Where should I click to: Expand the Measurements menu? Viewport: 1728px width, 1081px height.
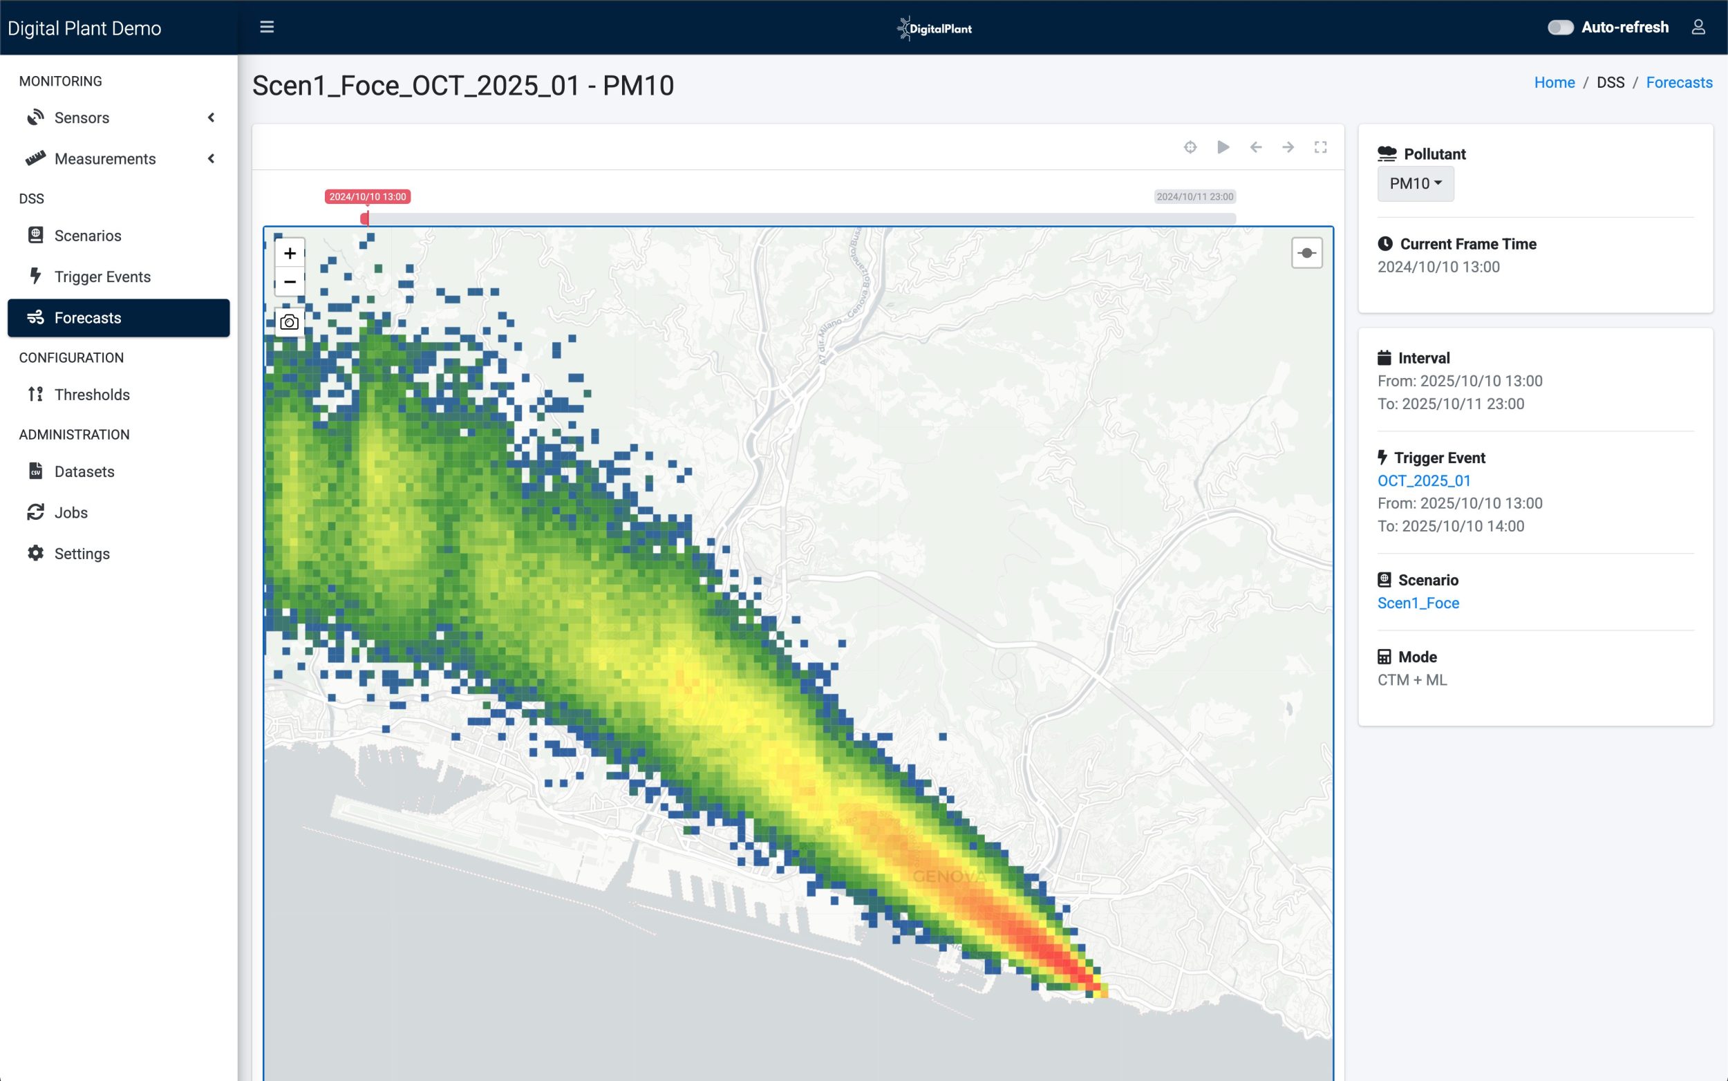[118, 159]
